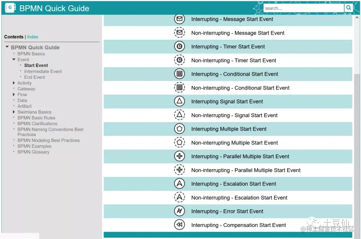
Task: Click the Interrupting Parallel Multiple Start Event plus icon
Action: [x=179, y=156]
